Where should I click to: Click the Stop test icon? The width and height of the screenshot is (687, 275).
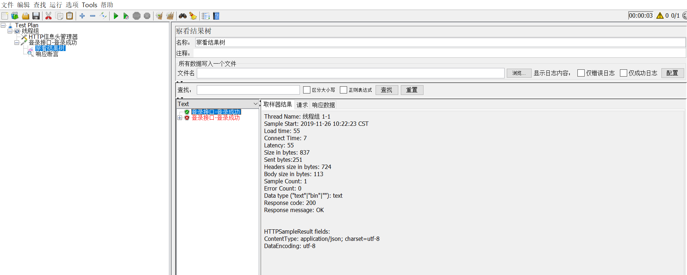pyautogui.click(x=137, y=16)
